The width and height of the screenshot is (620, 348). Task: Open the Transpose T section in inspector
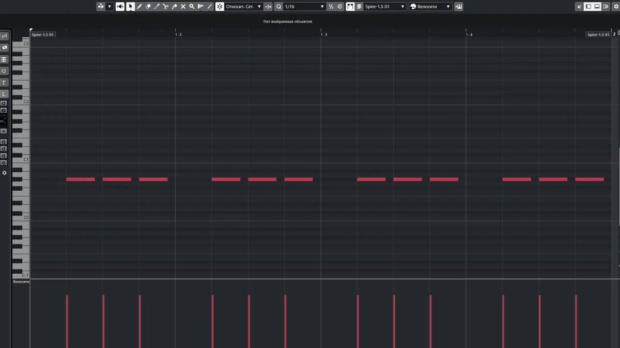(x=4, y=82)
